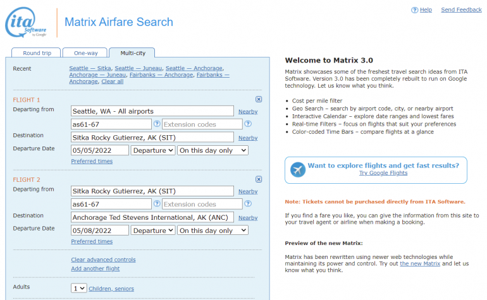Click the ITA Software logo
Viewport: 487px width, 300px height.
[27, 23]
